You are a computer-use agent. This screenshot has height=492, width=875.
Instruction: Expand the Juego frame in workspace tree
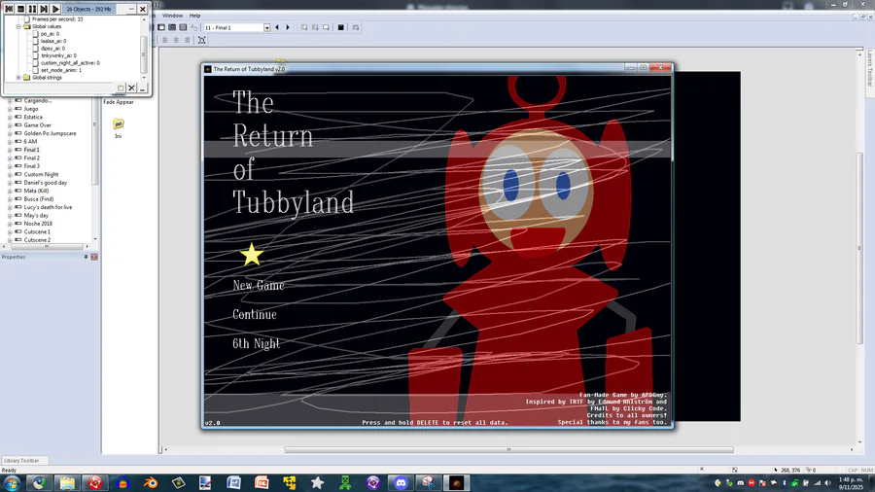tap(10, 109)
